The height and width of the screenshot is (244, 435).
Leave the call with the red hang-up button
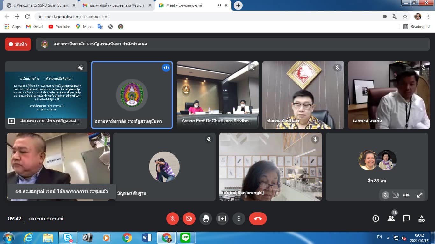point(258,219)
